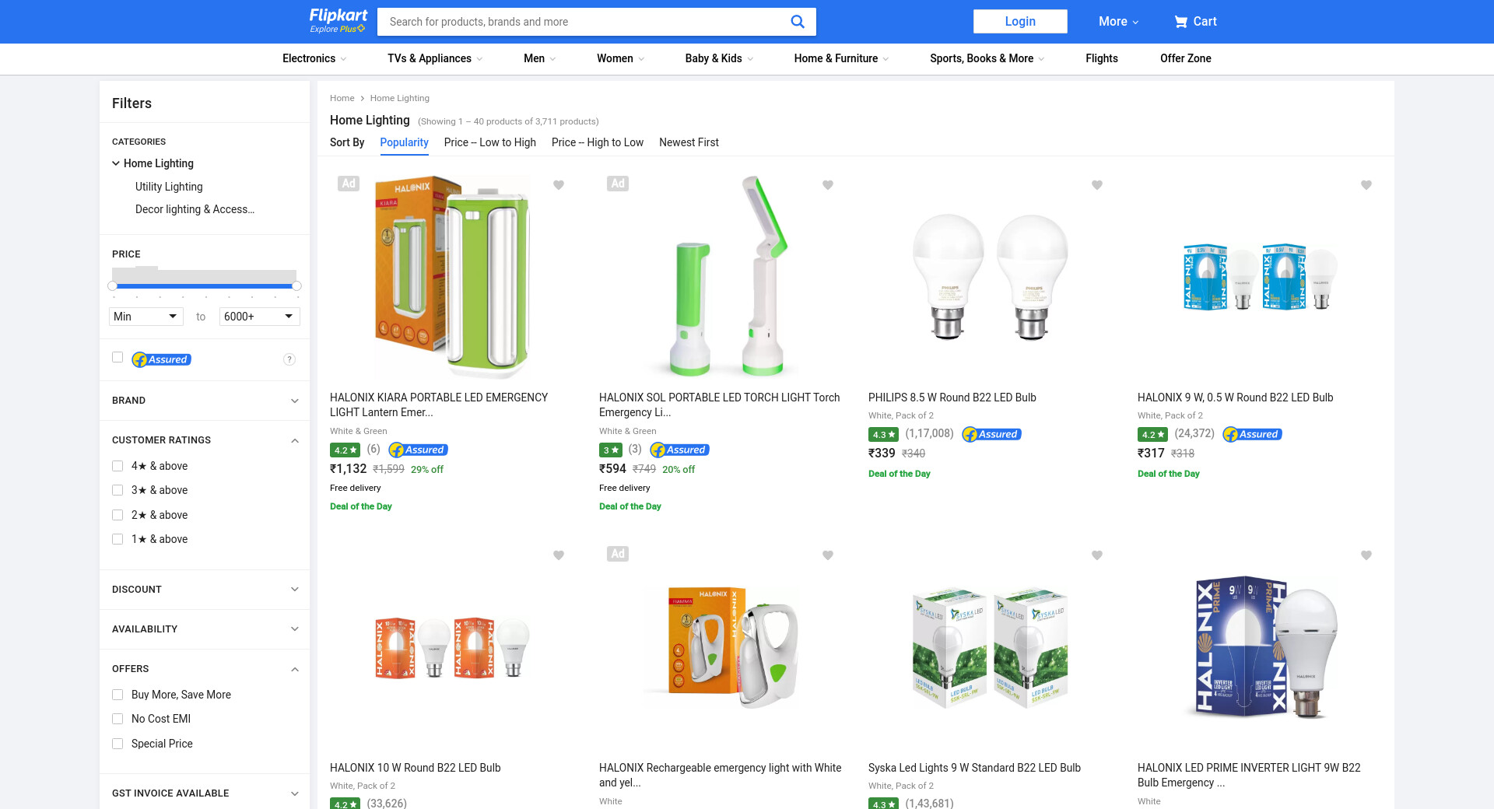
Task: Click the Assured help question mark icon
Action: [289, 359]
